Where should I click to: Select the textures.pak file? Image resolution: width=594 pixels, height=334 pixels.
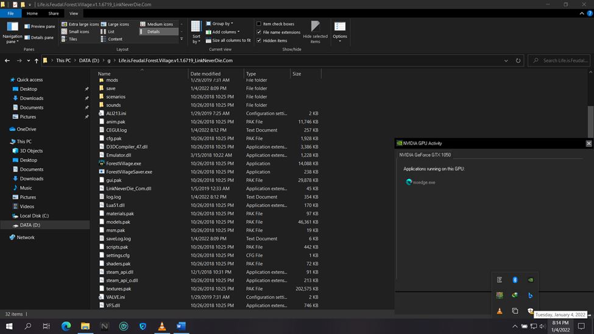[x=119, y=288]
